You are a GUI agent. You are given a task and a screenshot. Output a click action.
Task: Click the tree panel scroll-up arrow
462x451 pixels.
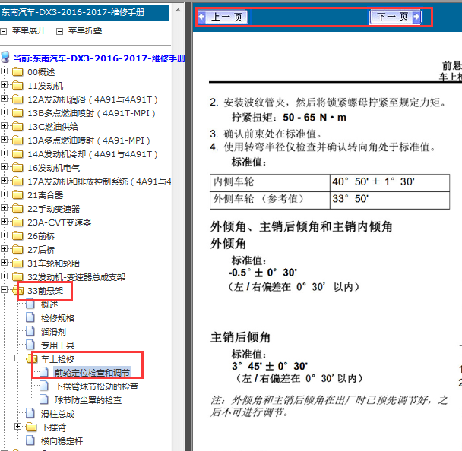[178, 10]
